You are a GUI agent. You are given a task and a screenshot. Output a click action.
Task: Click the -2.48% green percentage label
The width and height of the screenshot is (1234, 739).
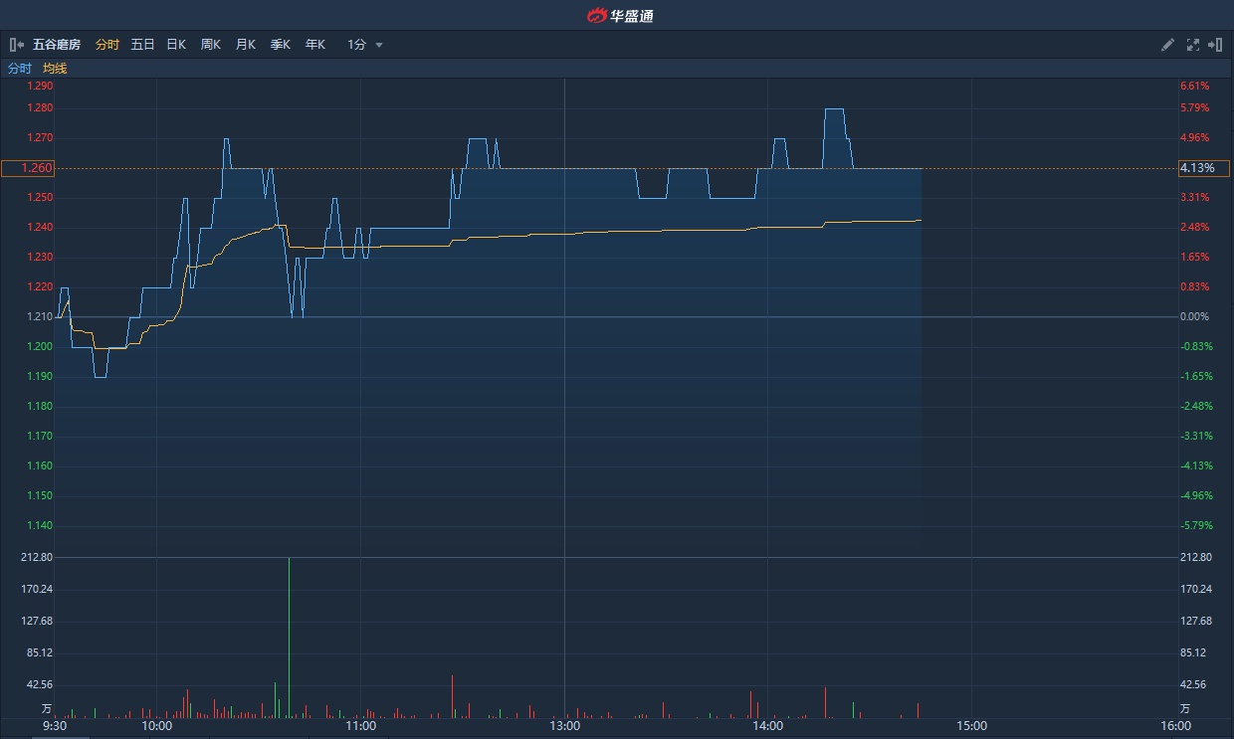click(1195, 406)
